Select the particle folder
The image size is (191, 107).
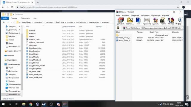click(x=31, y=37)
